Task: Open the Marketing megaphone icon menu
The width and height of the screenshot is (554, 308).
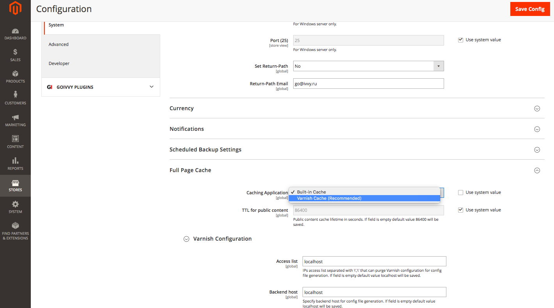Action: pyautogui.click(x=15, y=120)
